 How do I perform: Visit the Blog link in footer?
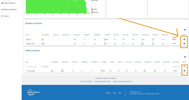pyautogui.click(x=120, y=93)
